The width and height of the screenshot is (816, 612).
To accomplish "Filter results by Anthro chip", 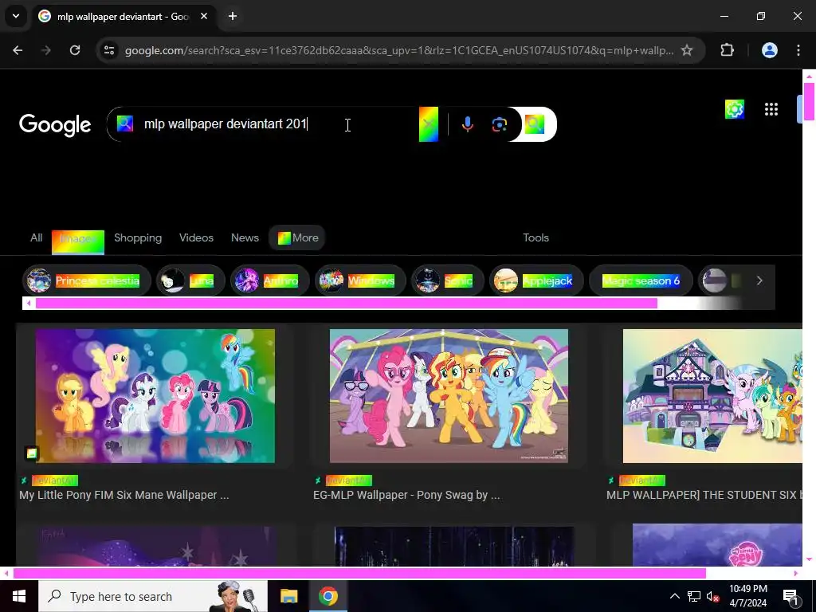I will coord(270,281).
